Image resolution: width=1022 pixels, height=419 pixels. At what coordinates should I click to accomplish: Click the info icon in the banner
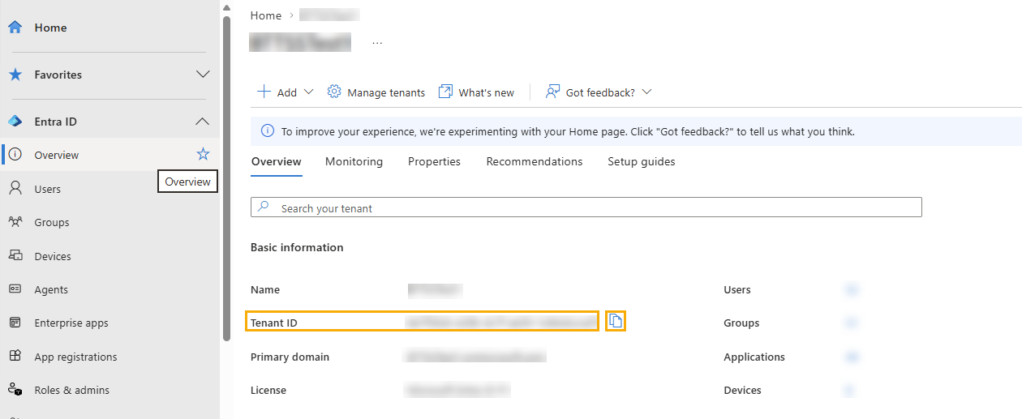(267, 131)
